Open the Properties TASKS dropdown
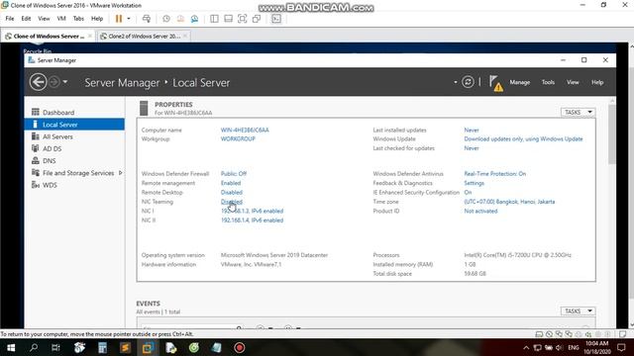This screenshot has width=634, height=356. [578, 112]
